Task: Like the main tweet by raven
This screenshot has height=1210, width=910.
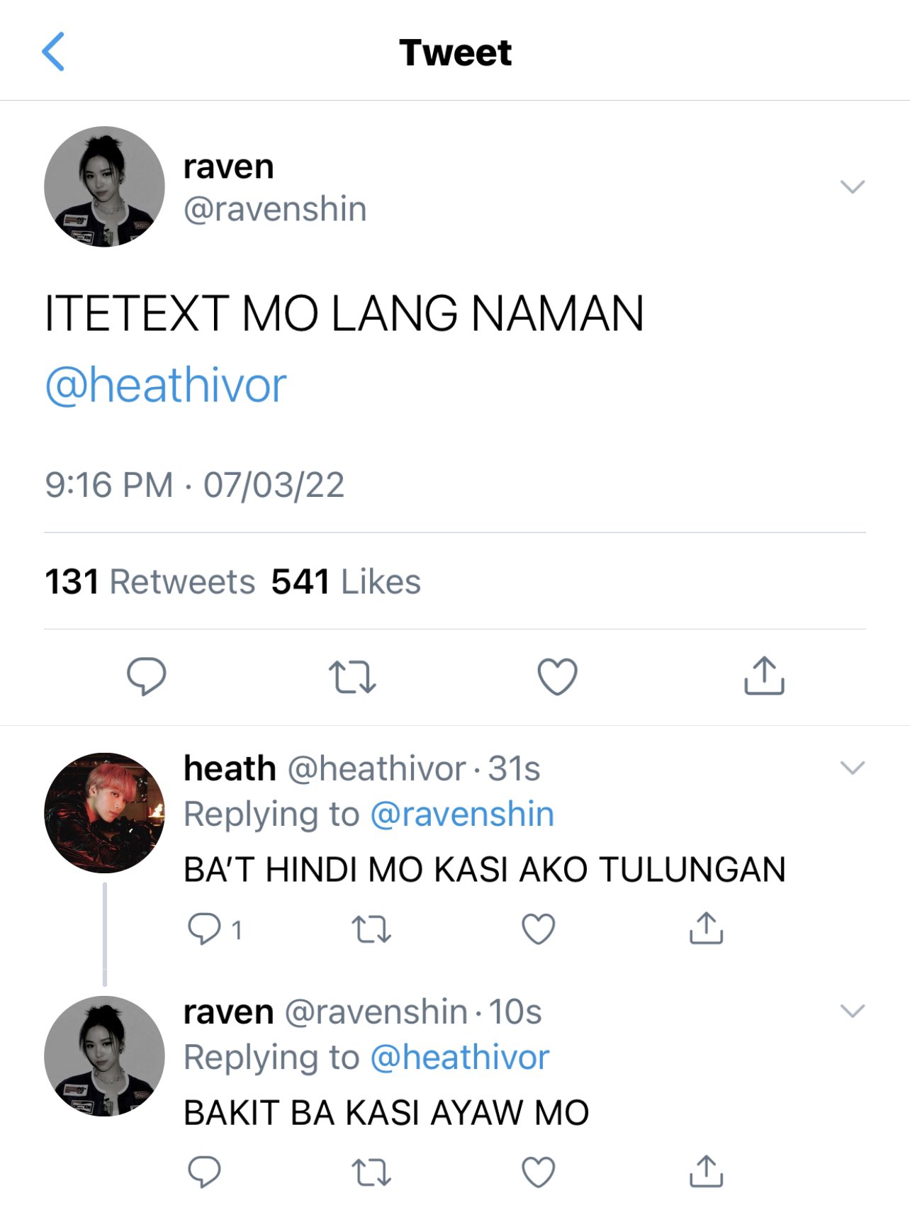Action: [558, 676]
